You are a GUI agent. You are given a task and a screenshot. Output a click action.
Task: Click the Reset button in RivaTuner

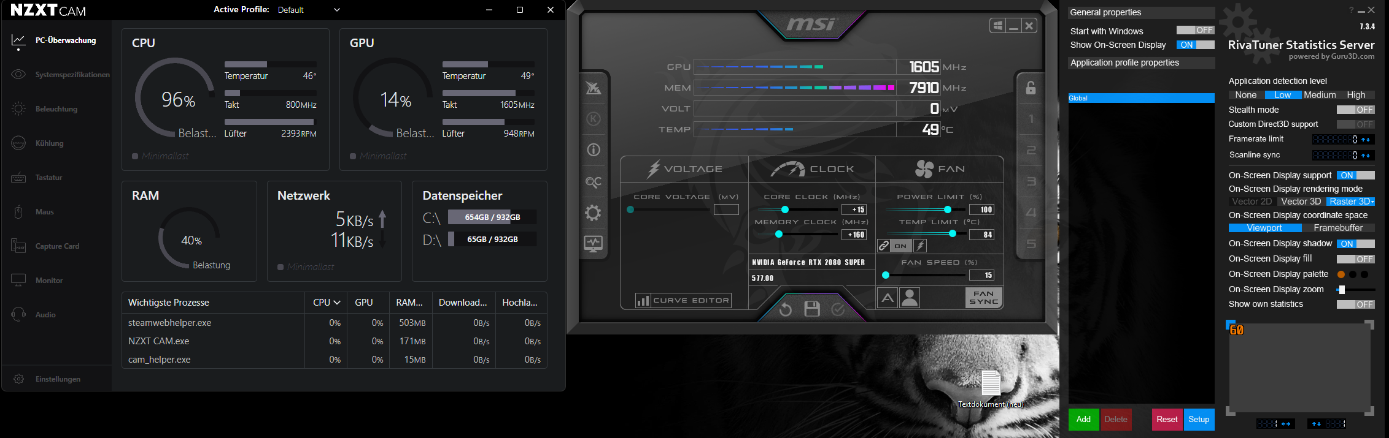pos(1167,420)
